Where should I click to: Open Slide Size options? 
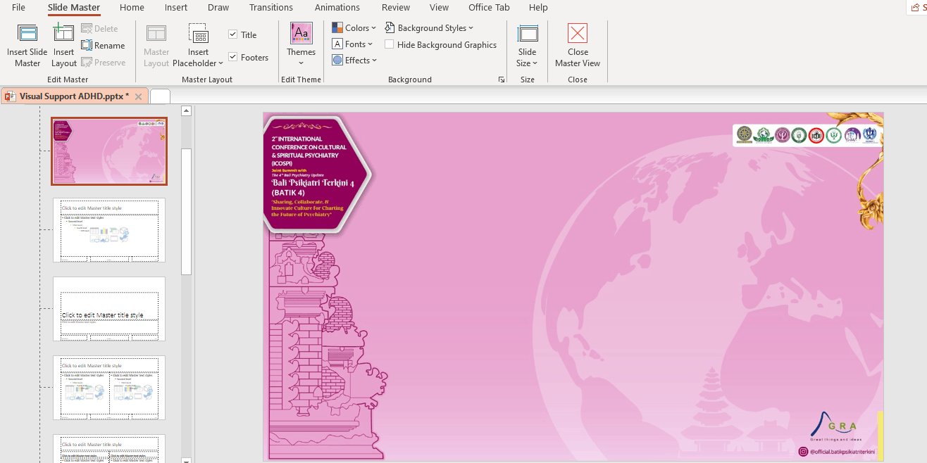(x=527, y=46)
